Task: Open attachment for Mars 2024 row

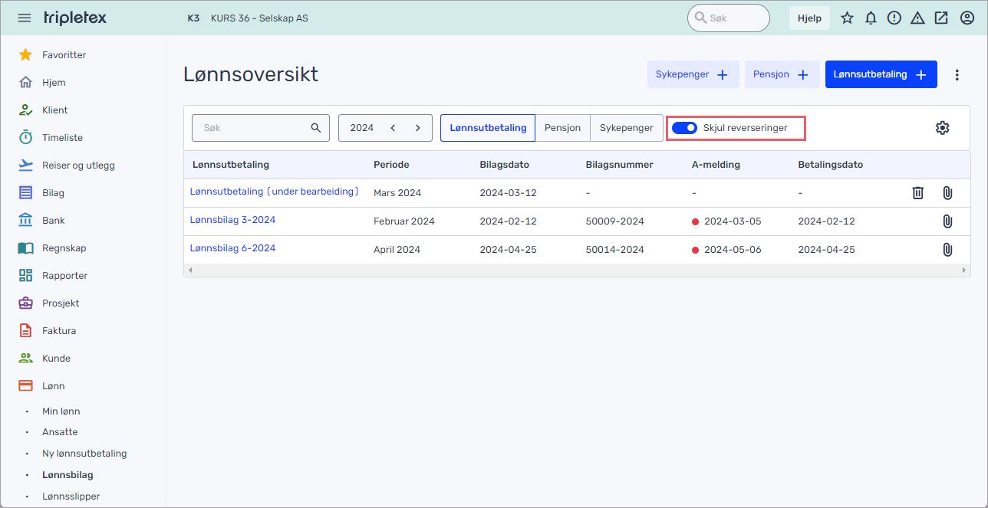Action: pyautogui.click(x=947, y=193)
